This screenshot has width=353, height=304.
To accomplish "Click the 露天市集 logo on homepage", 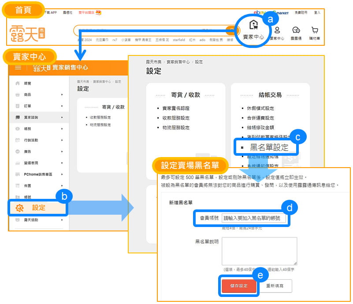I will [x=27, y=31].
